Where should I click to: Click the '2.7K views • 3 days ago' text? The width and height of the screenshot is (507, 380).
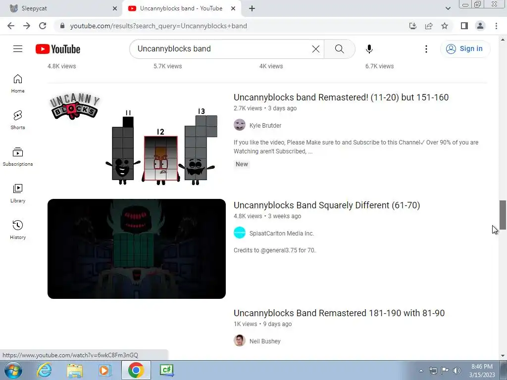click(x=265, y=108)
